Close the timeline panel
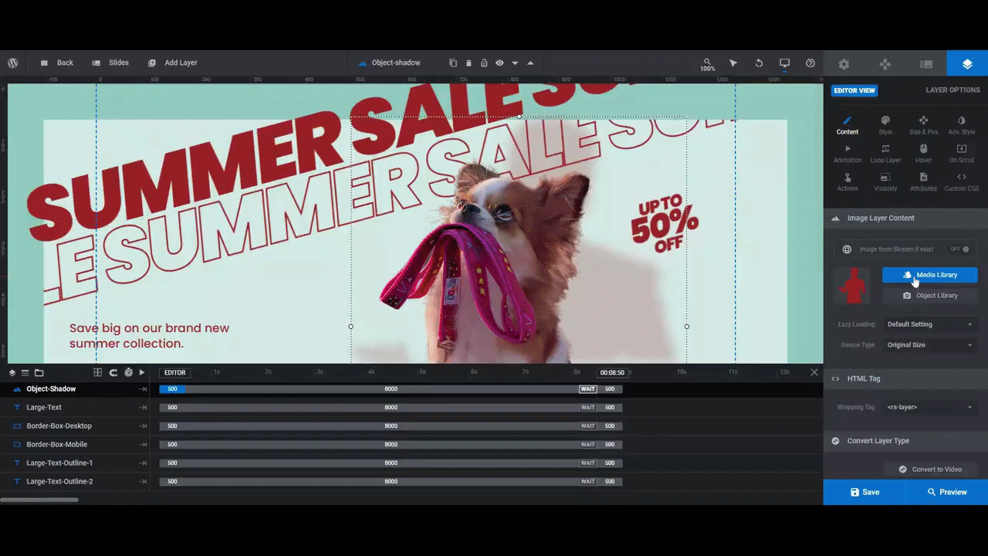Image resolution: width=988 pixels, height=556 pixels. coord(814,372)
